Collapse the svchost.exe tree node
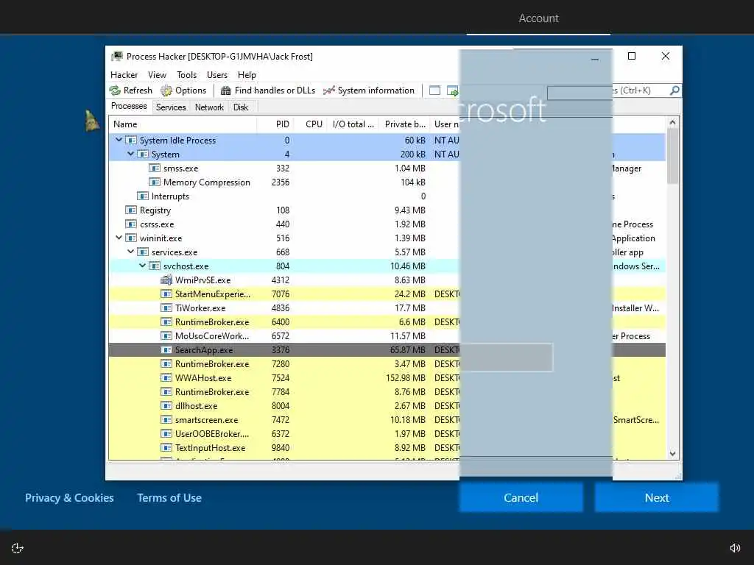 click(142, 265)
